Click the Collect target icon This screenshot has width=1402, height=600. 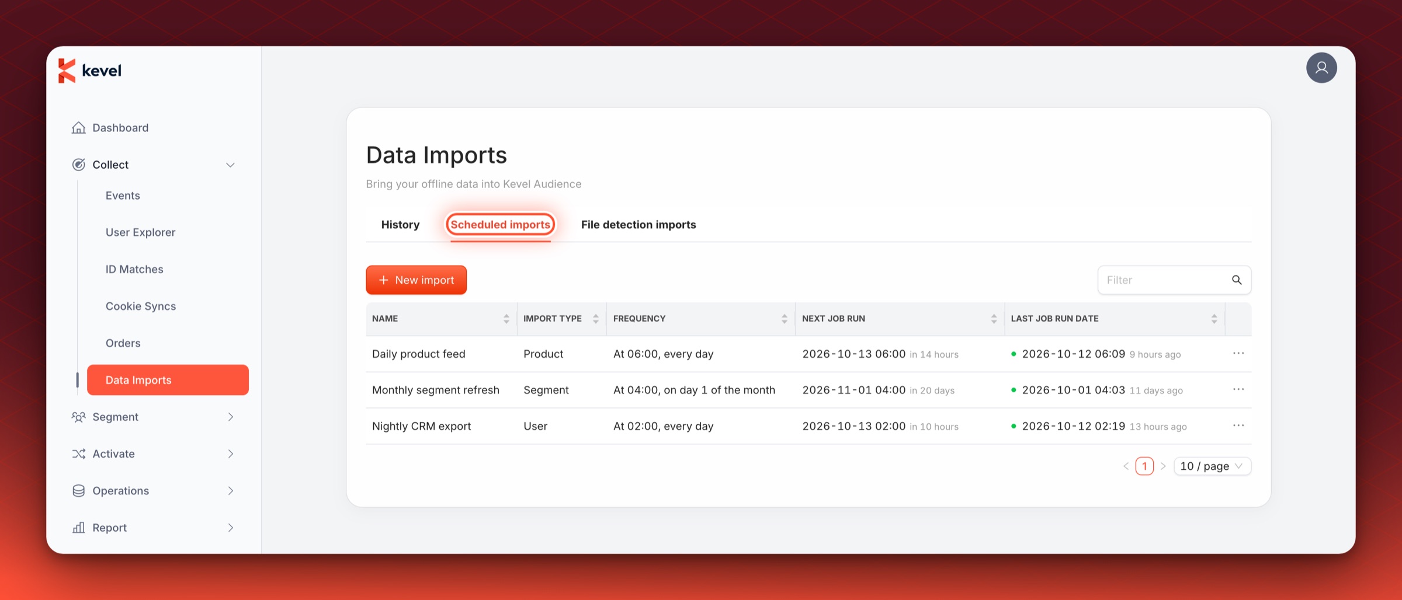(78, 165)
